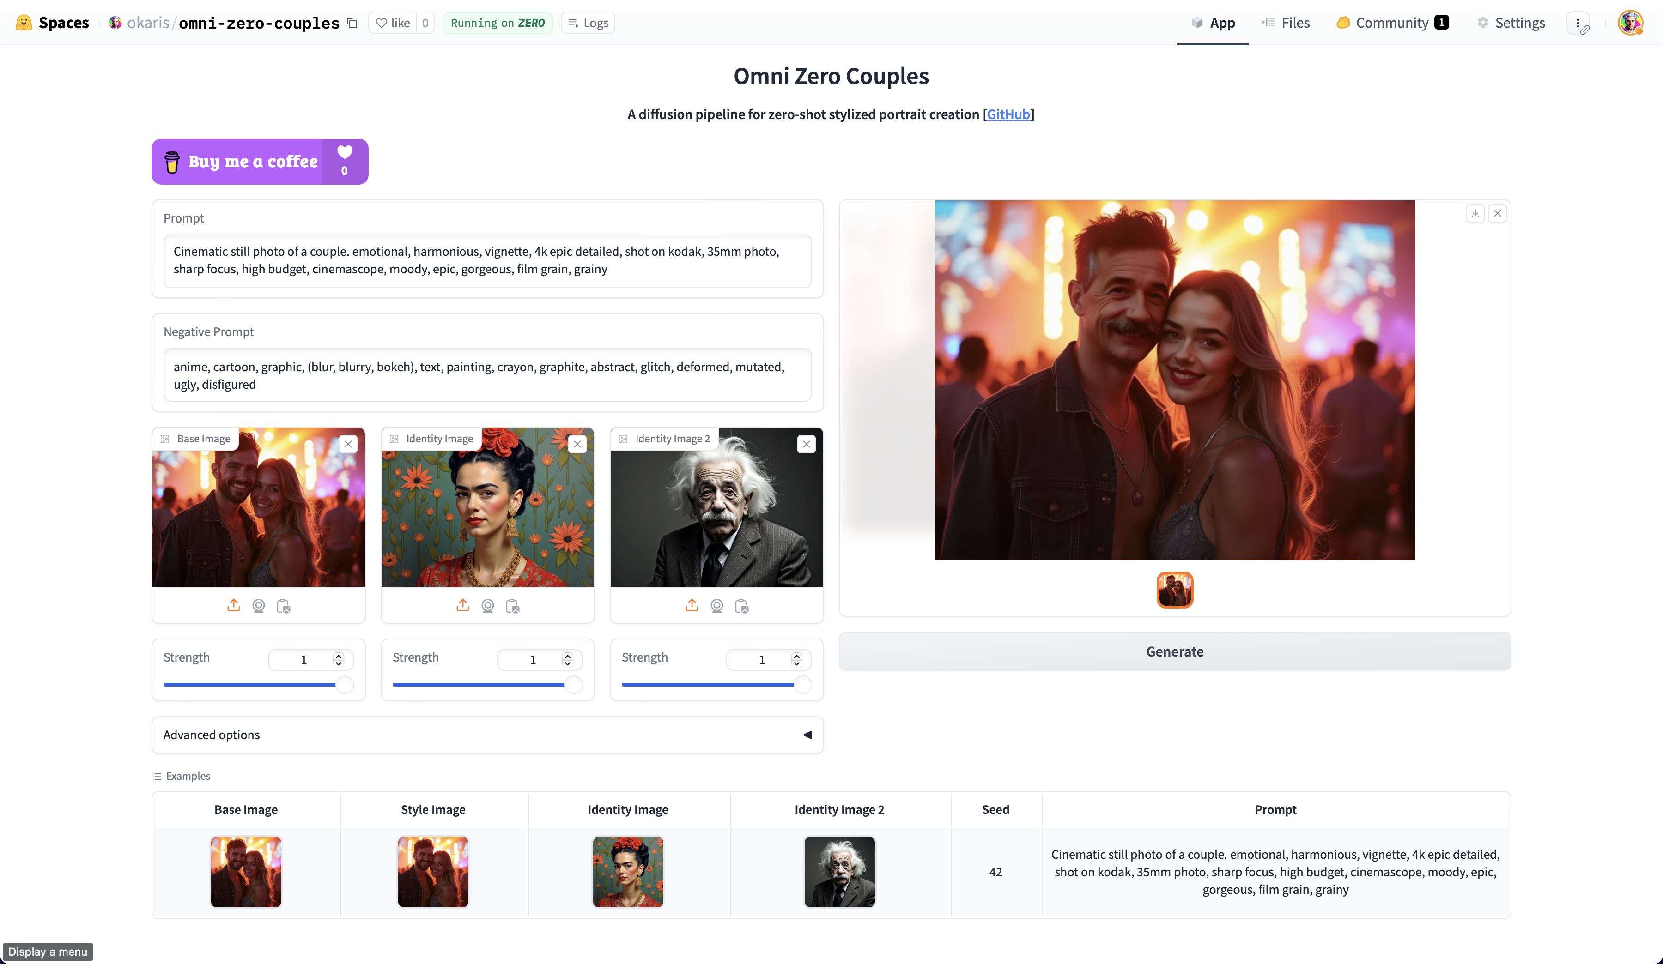Adjust the Base Image Strength stepper arrows
Screen dimensions: 1663x964
click(x=339, y=659)
